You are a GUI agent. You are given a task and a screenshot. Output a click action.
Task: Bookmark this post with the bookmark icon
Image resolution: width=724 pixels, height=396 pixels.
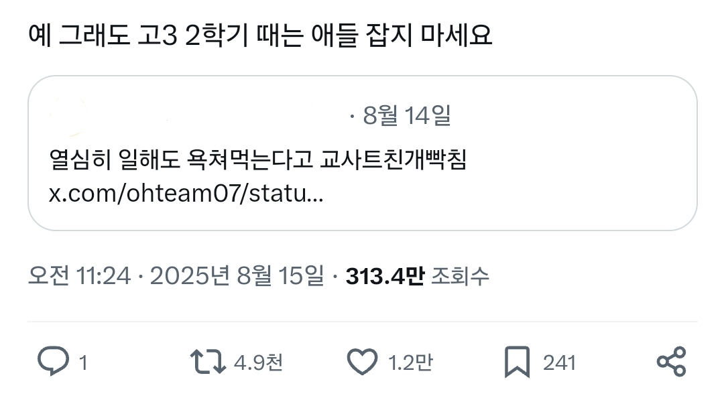(517, 362)
